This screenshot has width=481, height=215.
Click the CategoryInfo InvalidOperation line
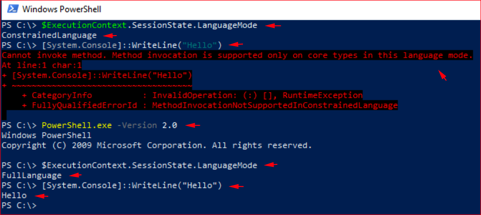click(192, 95)
